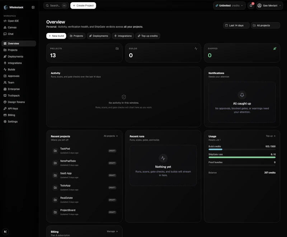This screenshot has height=237, width=287.
Task: Click SaaS App project folder icon
Action: 55,175
